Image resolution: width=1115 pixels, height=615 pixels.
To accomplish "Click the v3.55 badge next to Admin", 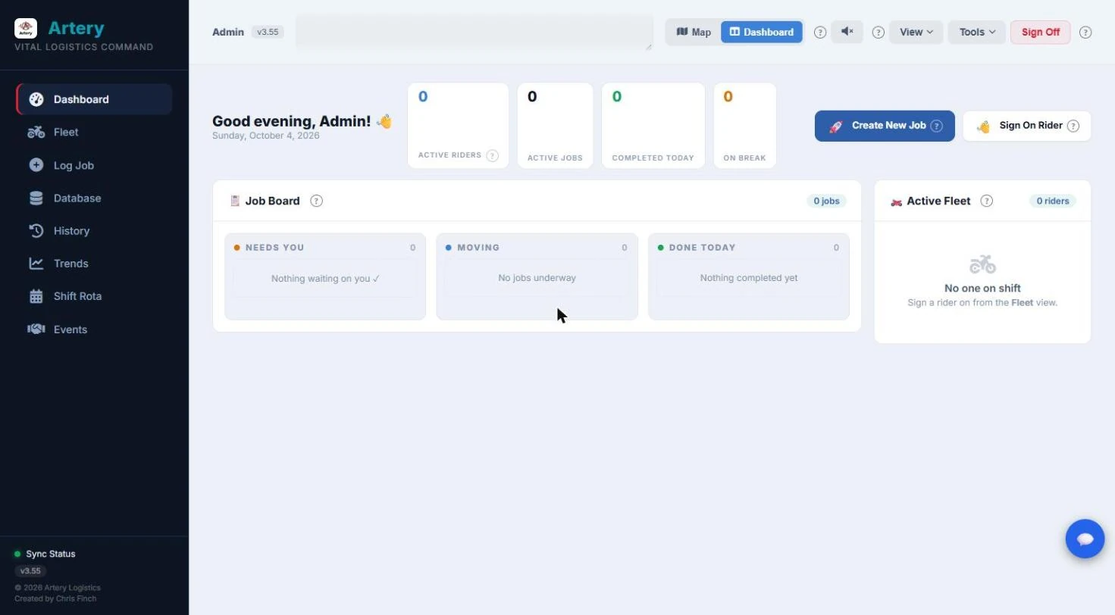I will [x=268, y=32].
